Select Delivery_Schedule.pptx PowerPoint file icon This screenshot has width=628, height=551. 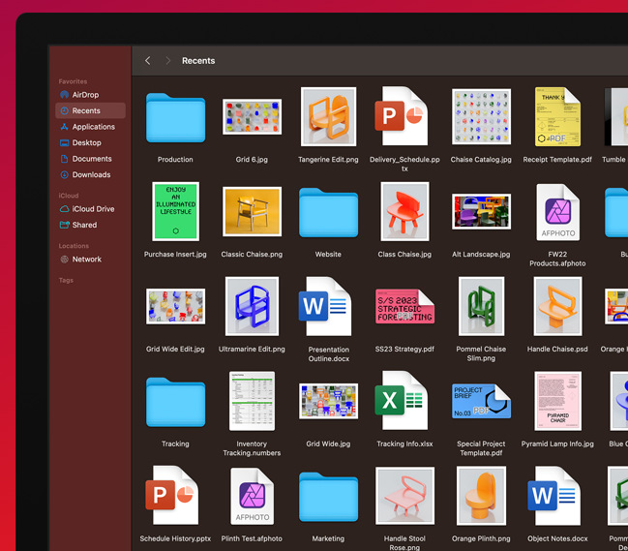point(404,117)
